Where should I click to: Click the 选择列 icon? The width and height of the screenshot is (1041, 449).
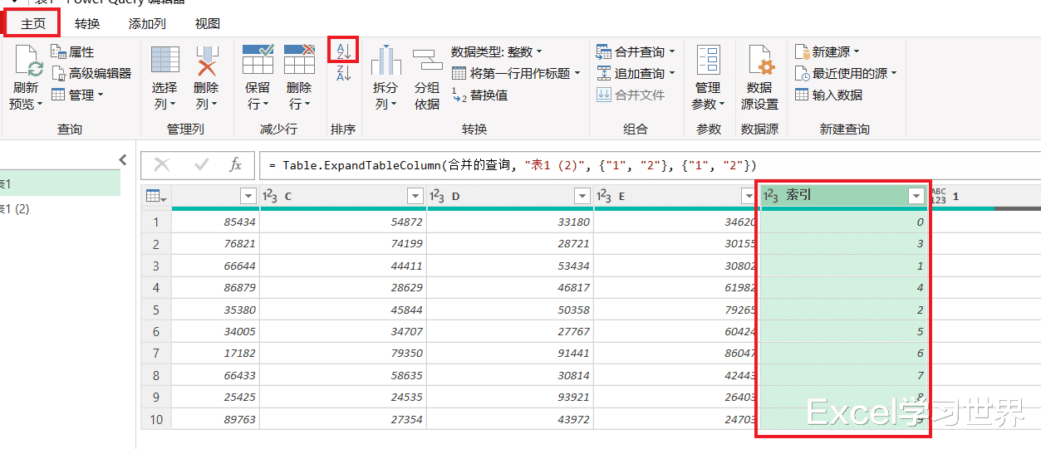164,61
